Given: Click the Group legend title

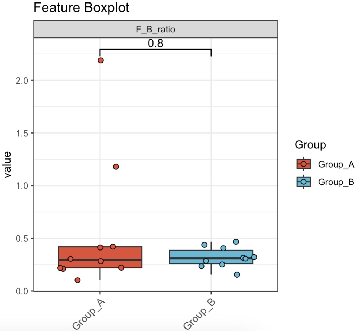Looking at the screenshot, I should [310, 144].
